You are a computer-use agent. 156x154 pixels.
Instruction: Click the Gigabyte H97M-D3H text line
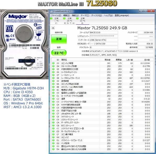coord(24,88)
